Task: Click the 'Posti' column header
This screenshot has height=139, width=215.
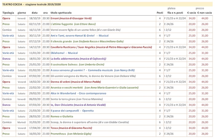Action: 160,13
